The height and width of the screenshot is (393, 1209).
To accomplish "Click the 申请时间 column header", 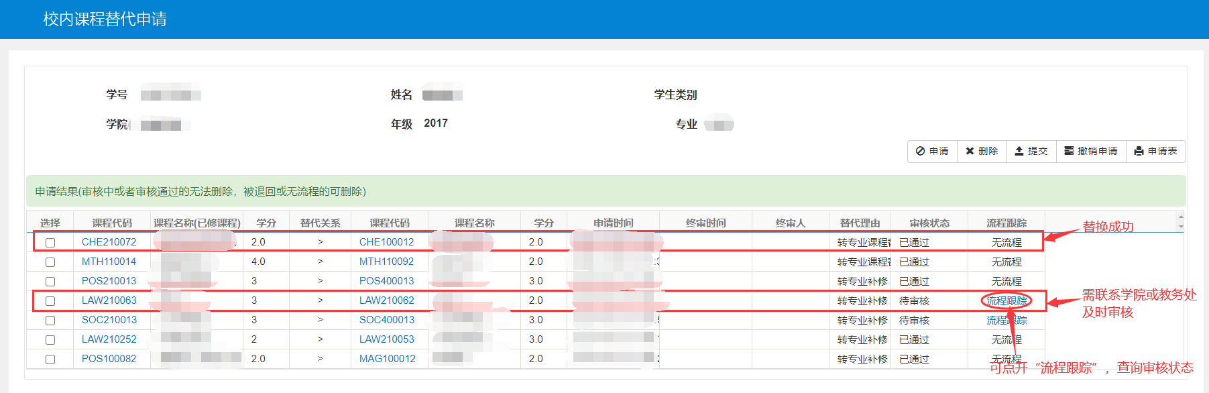I will [x=613, y=223].
